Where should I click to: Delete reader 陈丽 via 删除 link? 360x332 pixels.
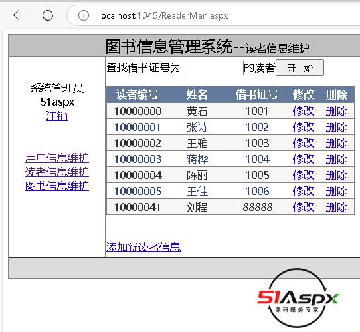click(337, 176)
